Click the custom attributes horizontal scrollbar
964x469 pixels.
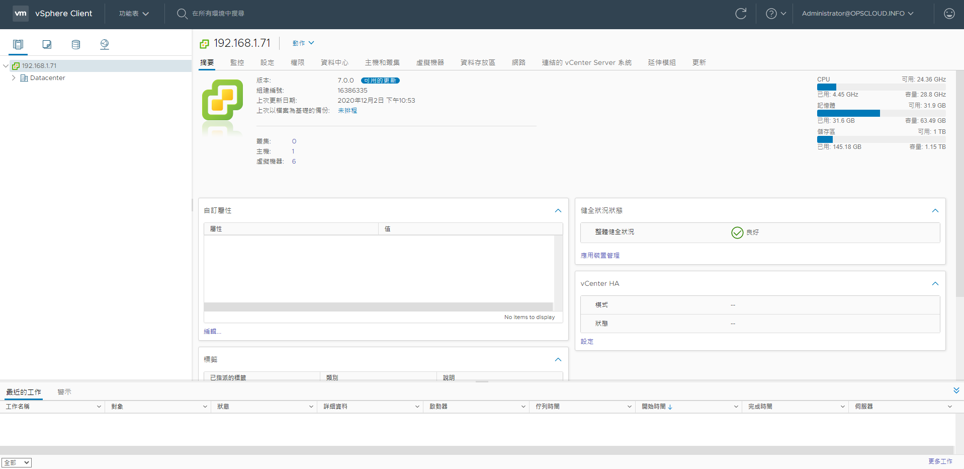tap(378, 307)
